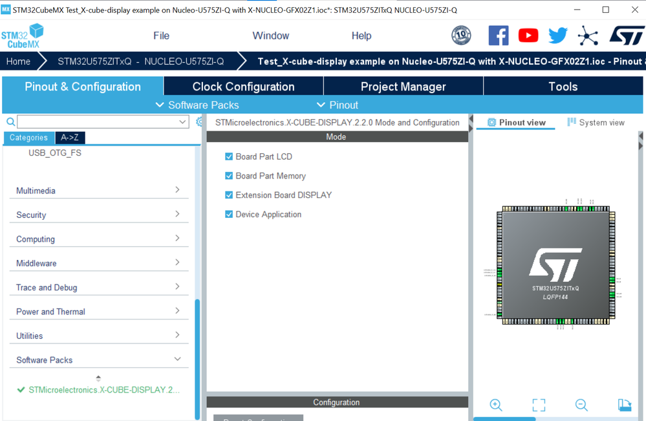Switch to System view

pyautogui.click(x=596, y=122)
